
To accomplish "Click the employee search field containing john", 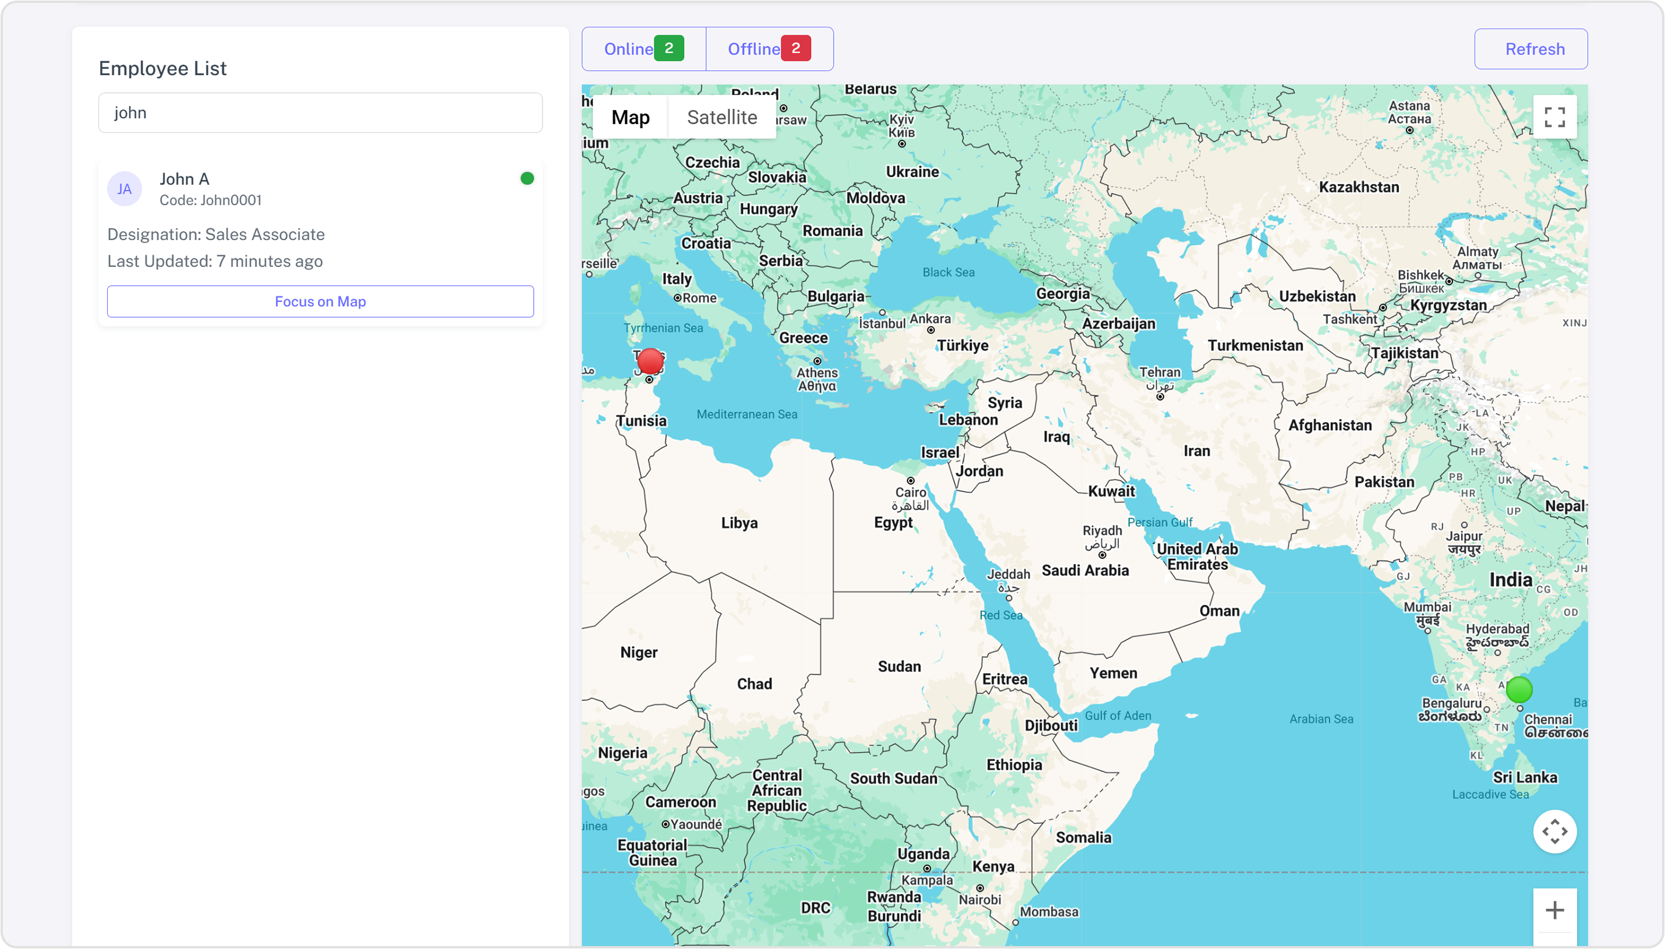I will click(320, 113).
